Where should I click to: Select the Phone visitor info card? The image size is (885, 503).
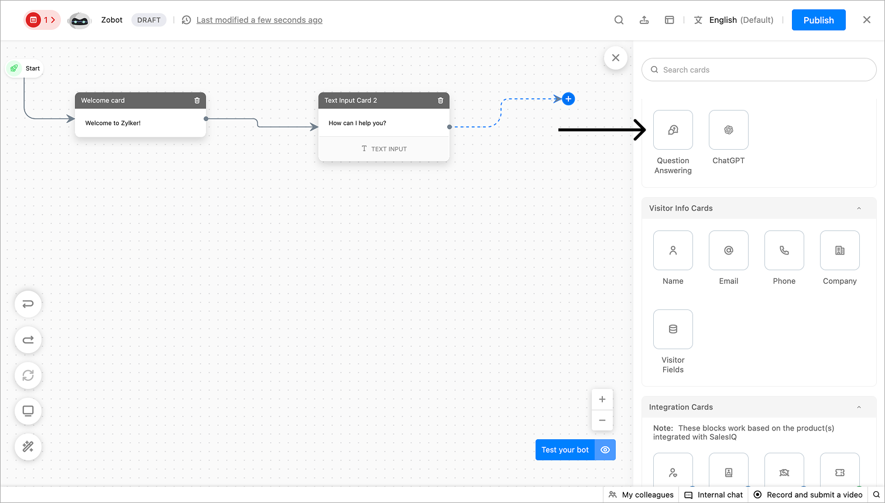(784, 250)
